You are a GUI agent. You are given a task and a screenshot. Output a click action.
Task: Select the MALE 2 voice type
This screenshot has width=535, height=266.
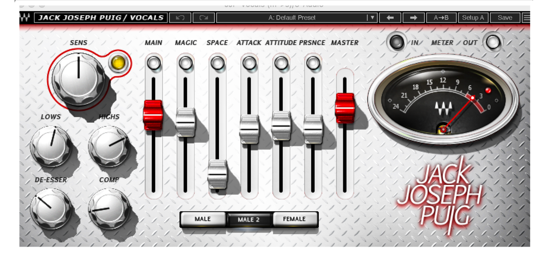click(249, 220)
